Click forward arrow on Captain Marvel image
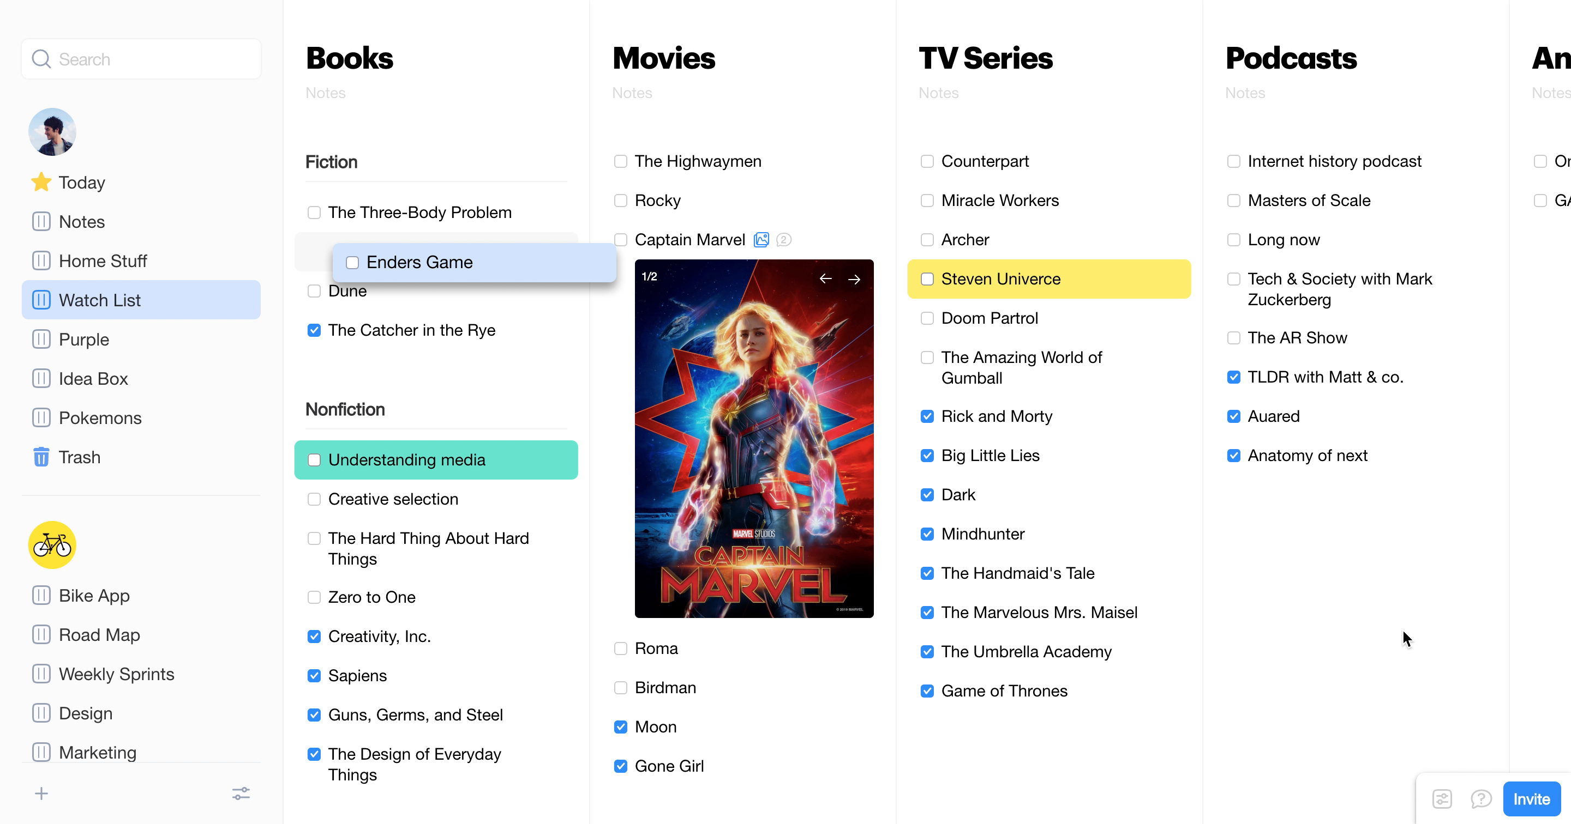Viewport: 1571px width, 824px height. 854,279
